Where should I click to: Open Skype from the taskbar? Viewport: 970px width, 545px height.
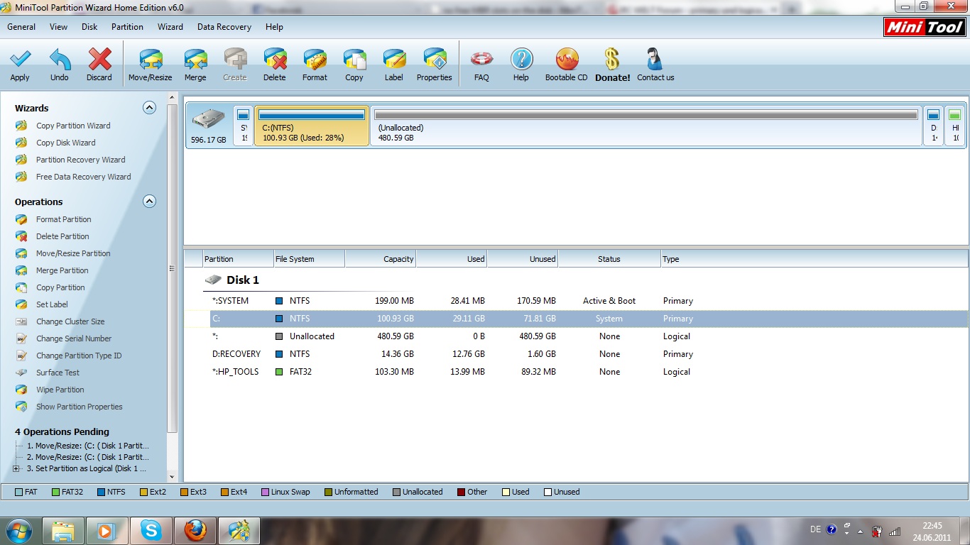pyautogui.click(x=151, y=530)
